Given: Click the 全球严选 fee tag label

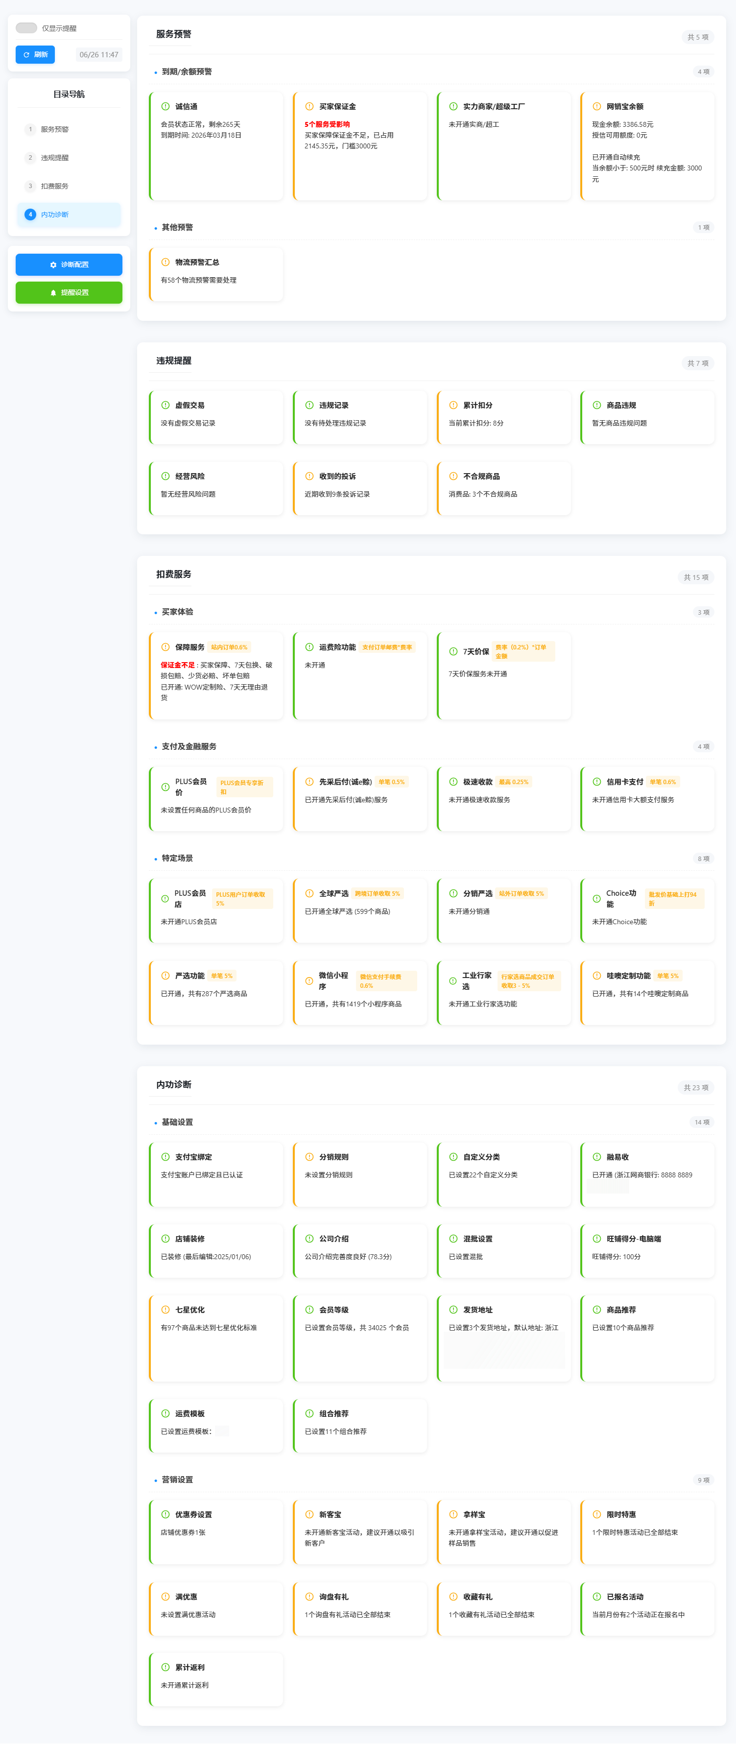Looking at the screenshot, I should point(377,894).
